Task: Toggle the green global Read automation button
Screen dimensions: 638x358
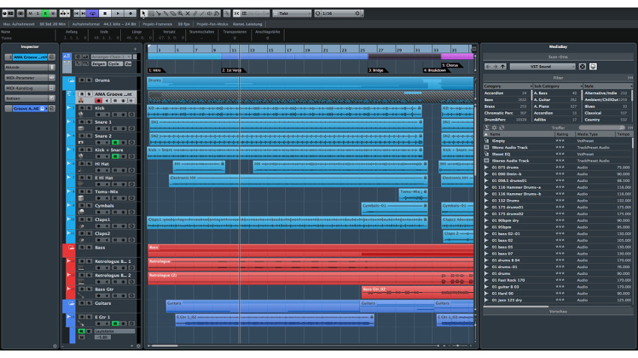Action: (x=44, y=13)
